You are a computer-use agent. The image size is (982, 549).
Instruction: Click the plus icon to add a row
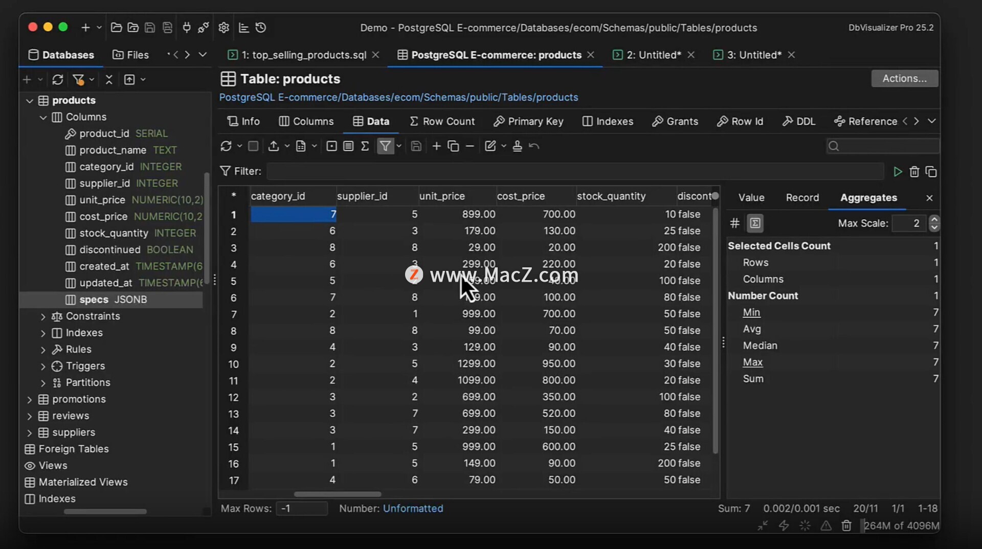tap(436, 146)
